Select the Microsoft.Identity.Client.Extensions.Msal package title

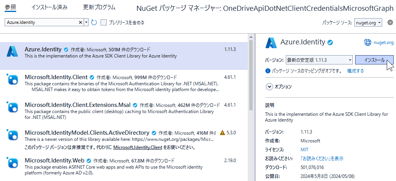pyautogui.click(x=78, y=105)
